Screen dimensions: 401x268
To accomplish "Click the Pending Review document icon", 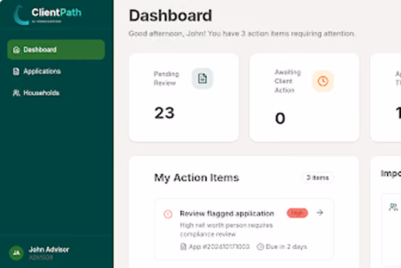I will 203,78.
